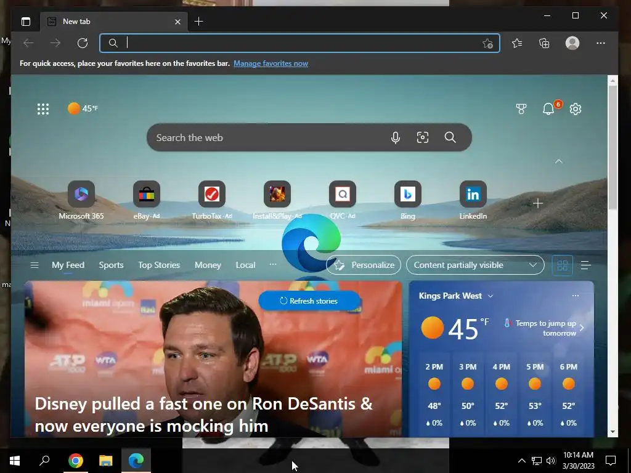Click the web search magnifier icon

(x=450, y=137)
